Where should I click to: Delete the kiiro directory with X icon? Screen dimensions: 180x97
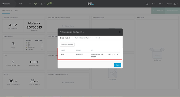(x=118, y=54)
